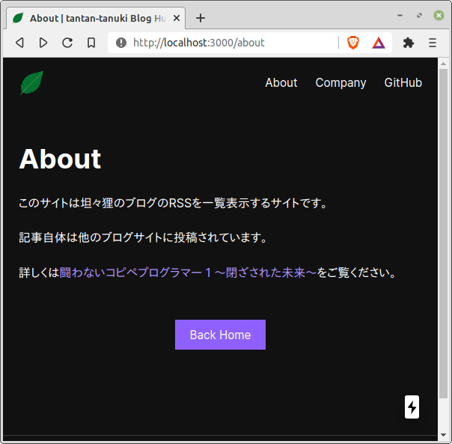
Task: Open the GitHub nav link
Action: coord(403,83)
